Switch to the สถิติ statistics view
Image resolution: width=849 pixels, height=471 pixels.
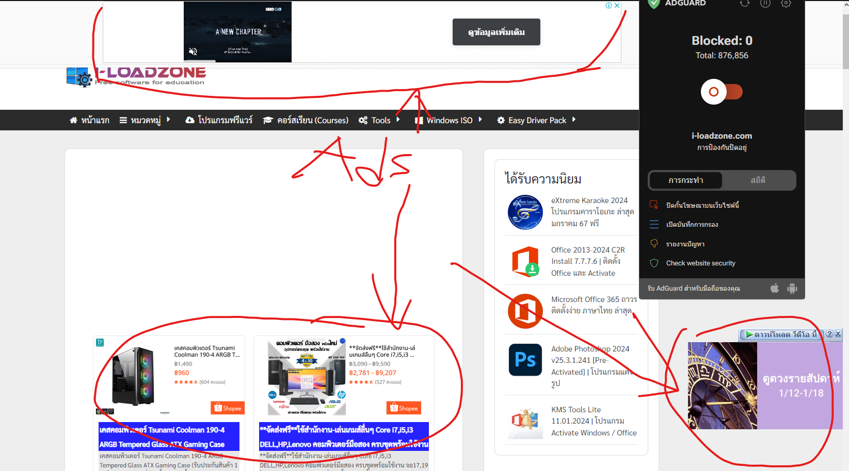coord(758,180)
